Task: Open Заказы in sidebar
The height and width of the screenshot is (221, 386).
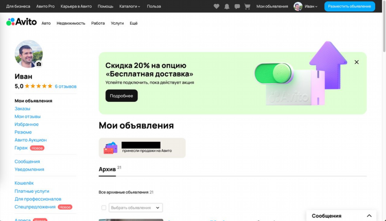Action: (22, 108)
